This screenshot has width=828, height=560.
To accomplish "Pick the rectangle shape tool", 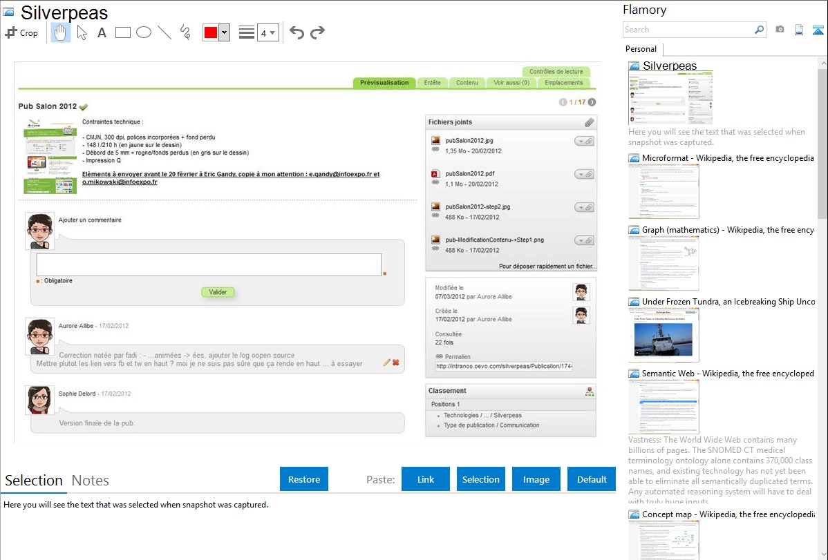I will pyautogui.click(x=122, y=32).
